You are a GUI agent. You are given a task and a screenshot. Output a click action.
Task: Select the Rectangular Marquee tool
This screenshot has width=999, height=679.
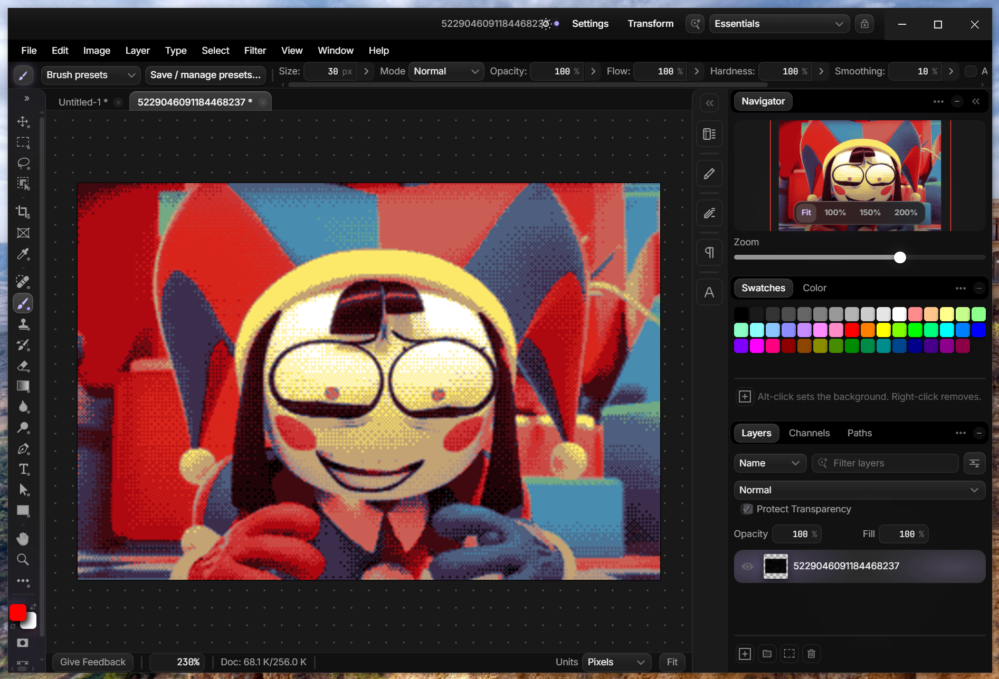click(x=23, y=142)
